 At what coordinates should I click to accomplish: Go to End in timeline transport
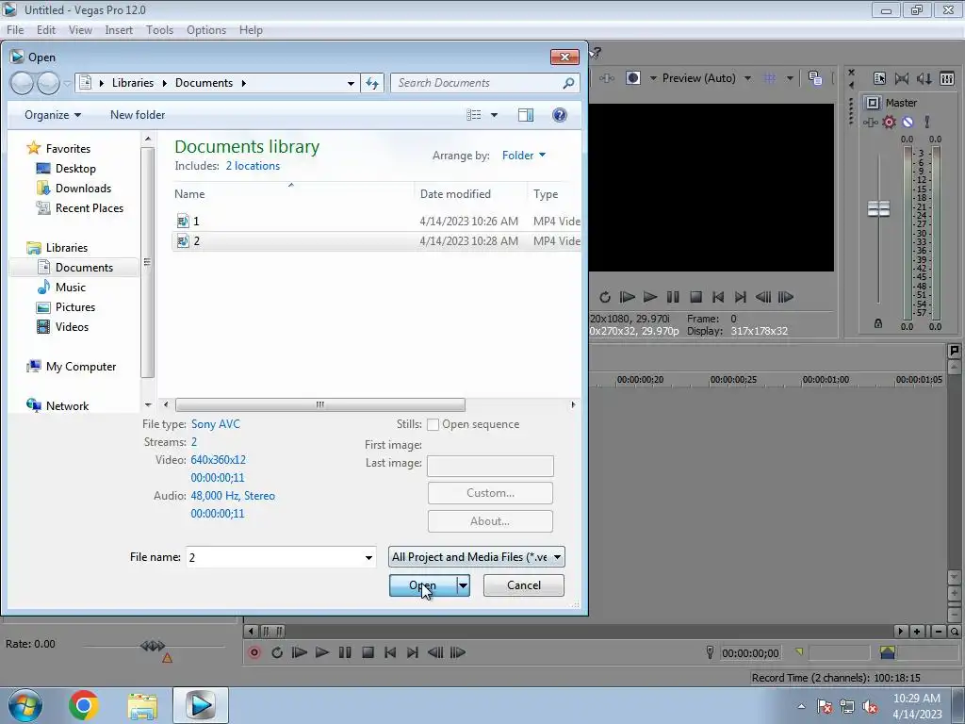413,652
